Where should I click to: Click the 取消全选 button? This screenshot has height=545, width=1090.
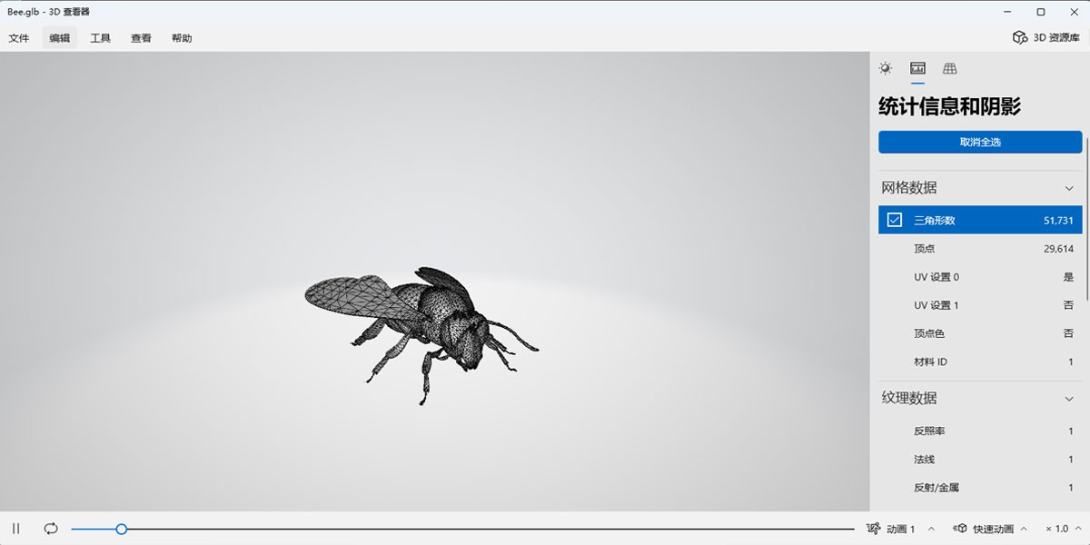(979, 143)
